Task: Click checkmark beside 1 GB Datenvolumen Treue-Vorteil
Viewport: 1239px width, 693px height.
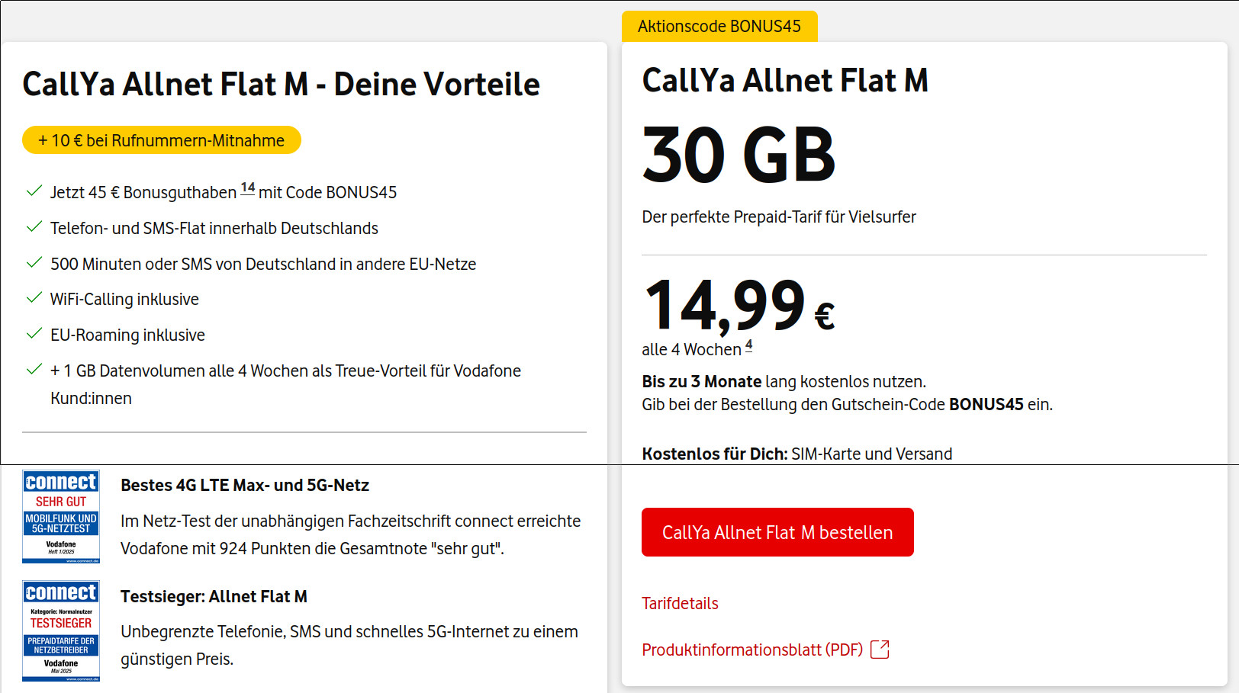Action: pos(34,370)
